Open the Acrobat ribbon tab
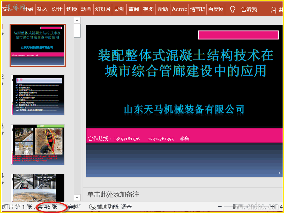The image size is (284, 213). coord(179,9)
